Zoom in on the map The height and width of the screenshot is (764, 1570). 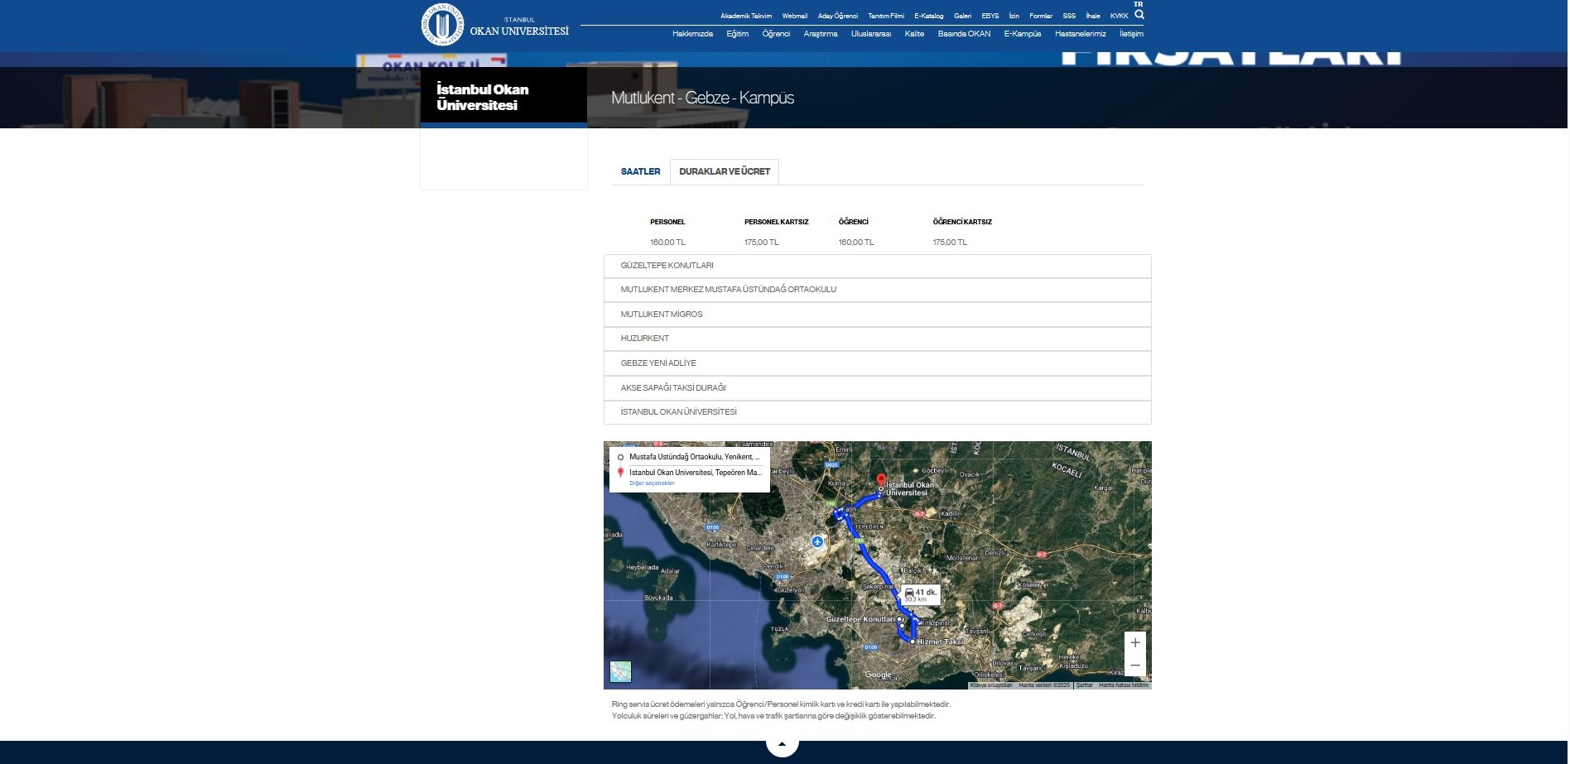(1135, 643)
